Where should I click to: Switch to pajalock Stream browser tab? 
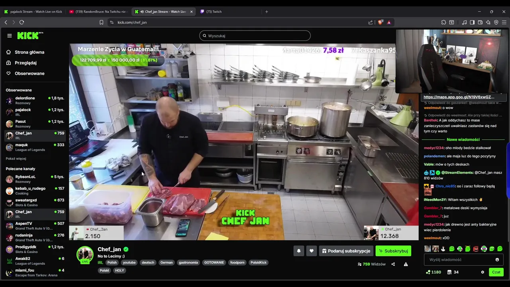tap(33, 12)
